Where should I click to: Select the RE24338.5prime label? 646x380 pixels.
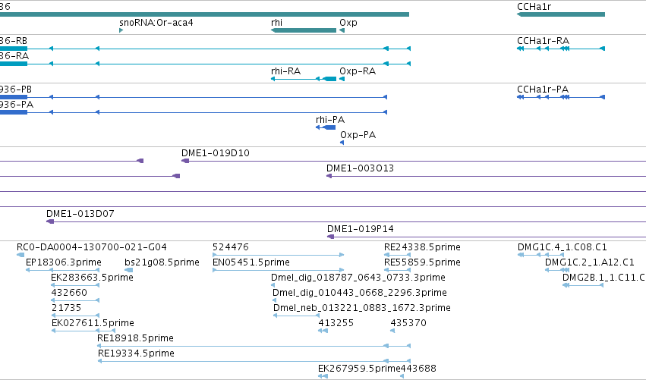pyautogui.click(x=422, y=247)
